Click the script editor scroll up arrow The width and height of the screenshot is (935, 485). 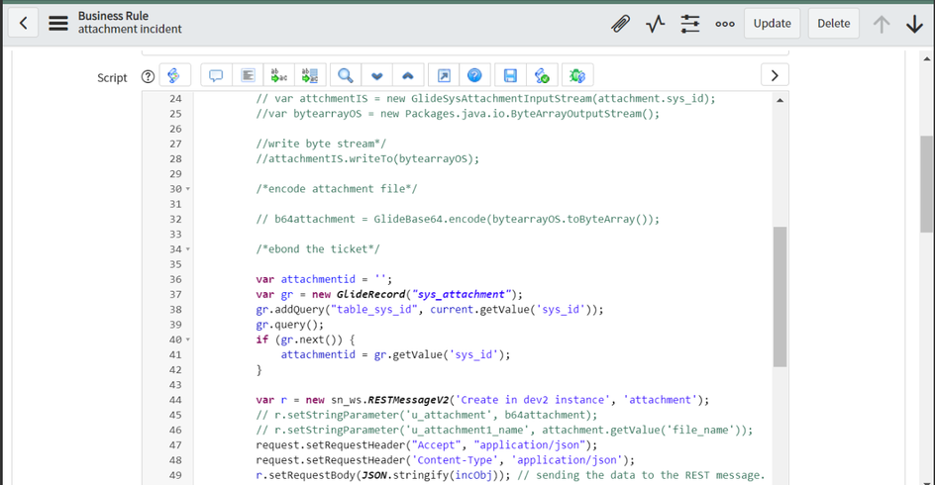click(779, 101)
